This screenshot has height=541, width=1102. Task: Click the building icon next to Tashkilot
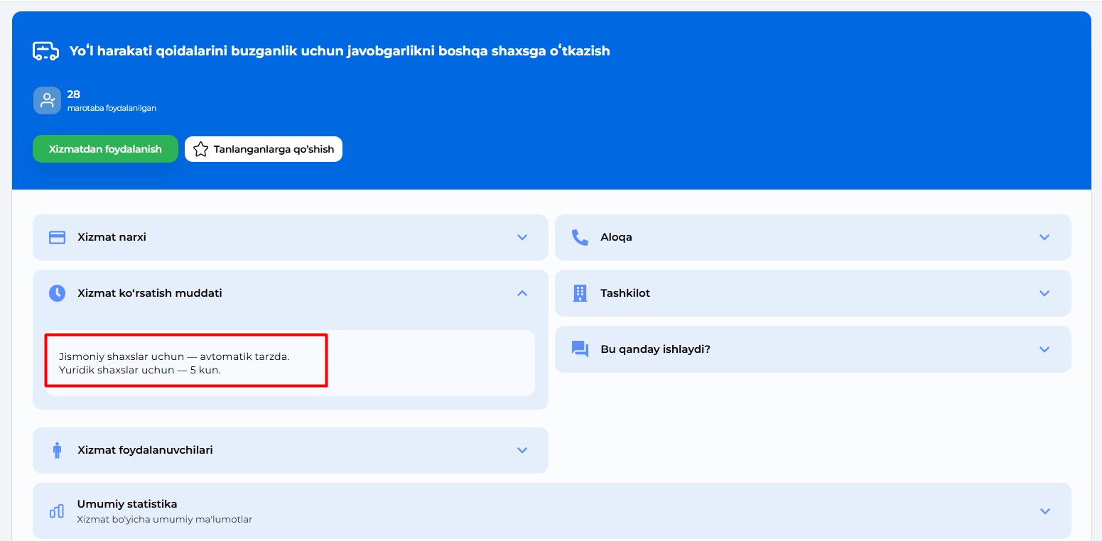pos(580,293)
